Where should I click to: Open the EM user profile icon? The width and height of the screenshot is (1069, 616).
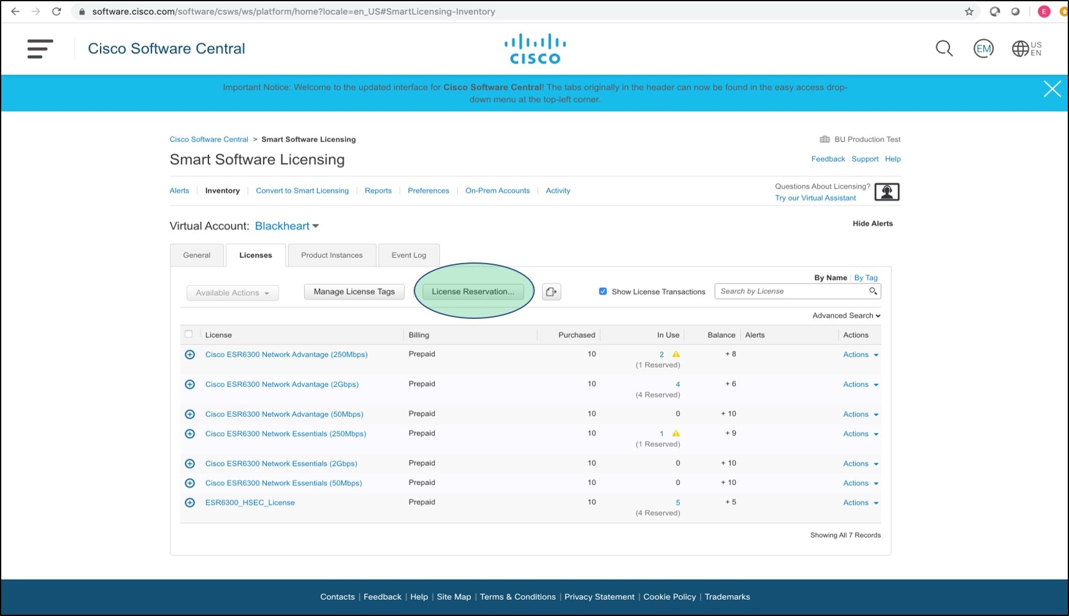983,48
